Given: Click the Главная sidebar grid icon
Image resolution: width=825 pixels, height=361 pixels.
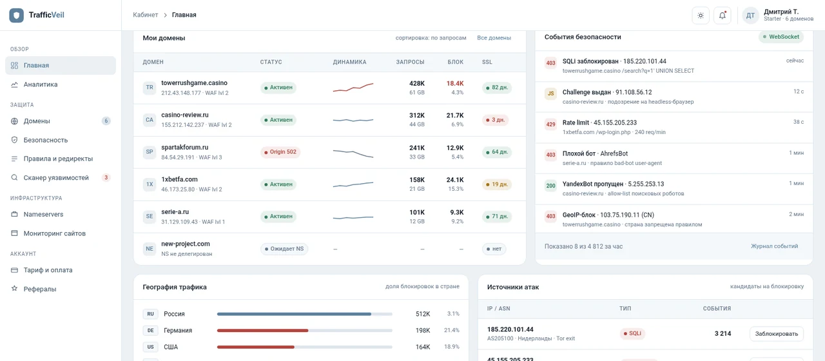Looking at the screenshot, I should (14, 65).
